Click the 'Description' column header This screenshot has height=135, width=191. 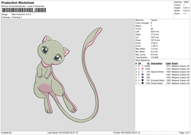tap(157, 63)
